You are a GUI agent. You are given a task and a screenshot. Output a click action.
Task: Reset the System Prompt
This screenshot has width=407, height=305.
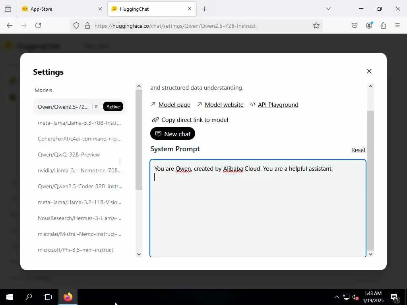coord(358,150)
